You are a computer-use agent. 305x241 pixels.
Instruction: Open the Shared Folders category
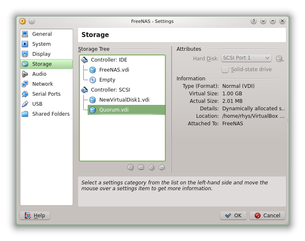(x=46, y=114)
